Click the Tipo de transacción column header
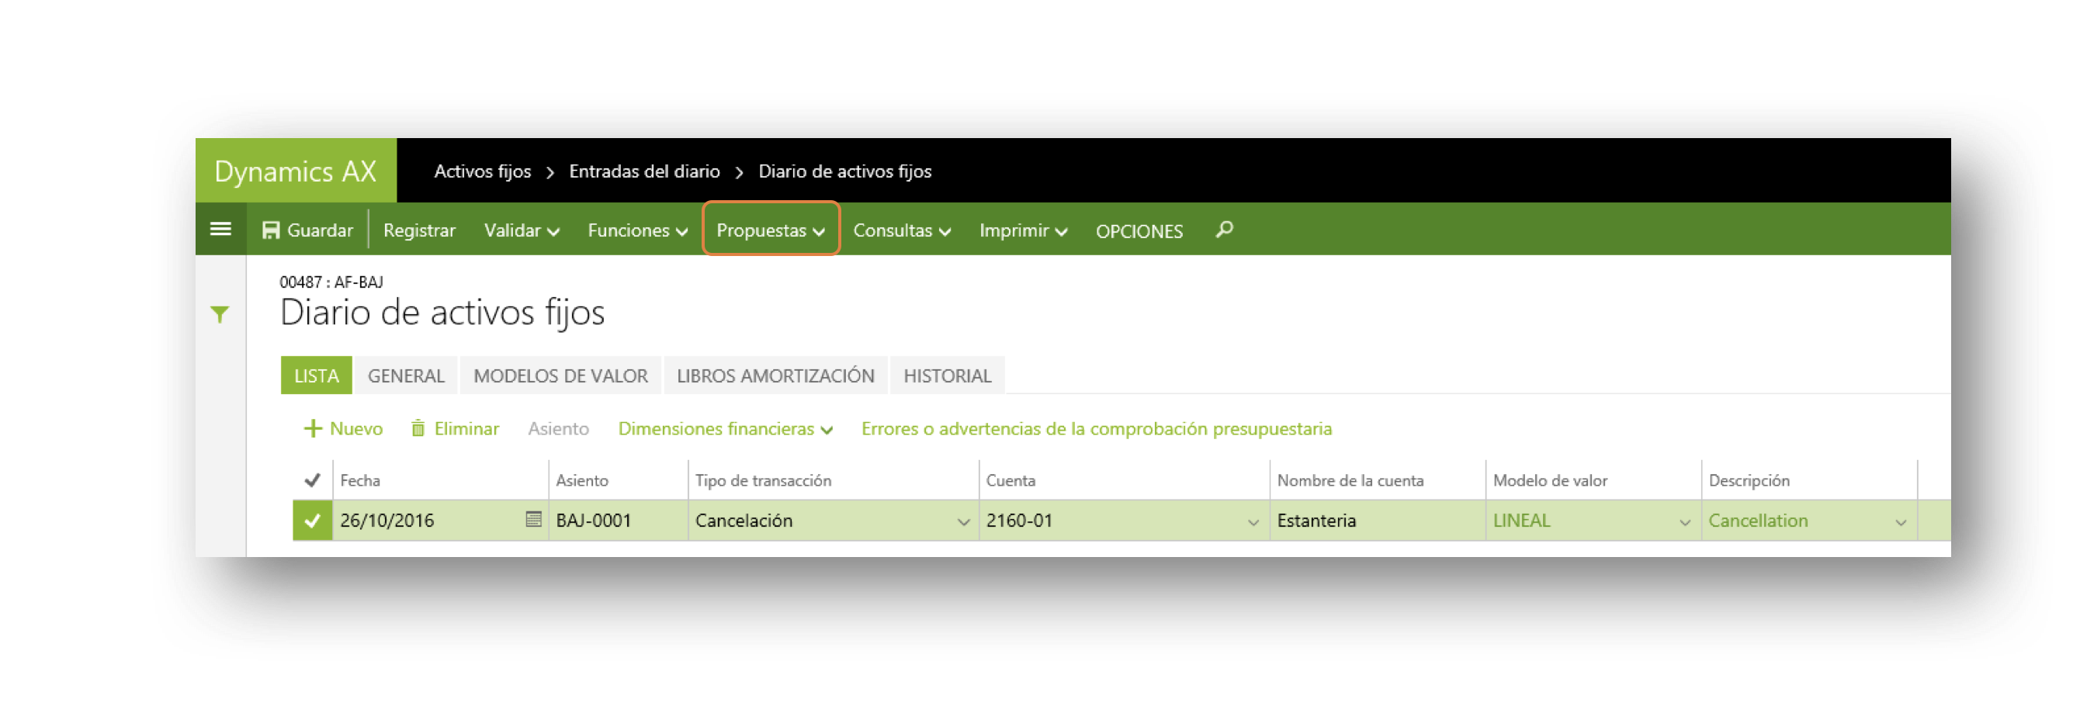The height and width of the screenshot is (706, 2080). [x=763, y=480]
